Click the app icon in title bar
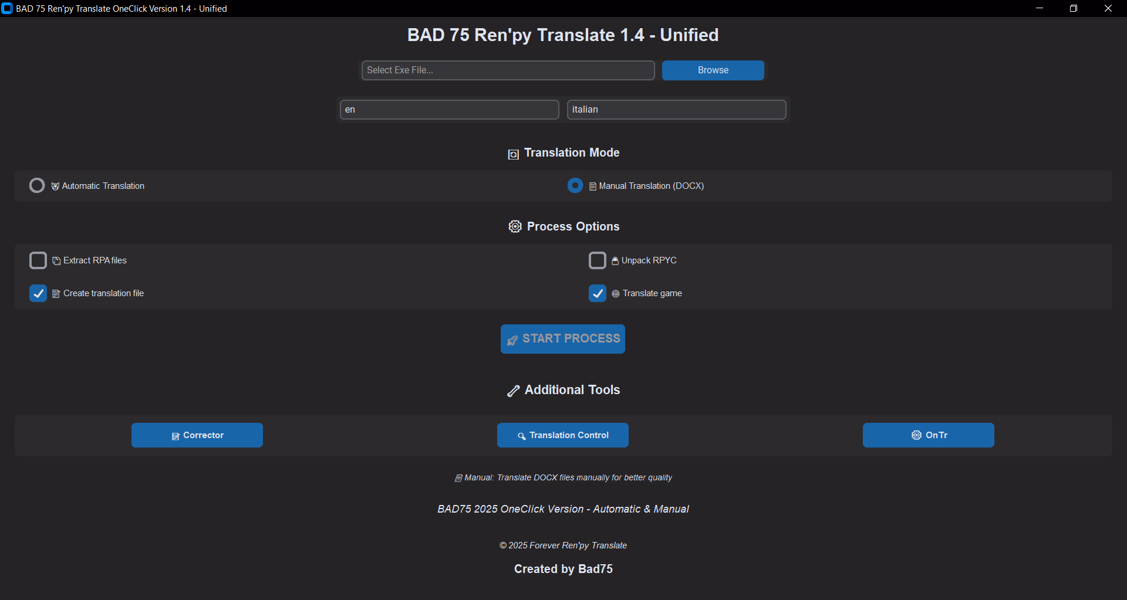The image size is (1127, 600). [7, 8]
